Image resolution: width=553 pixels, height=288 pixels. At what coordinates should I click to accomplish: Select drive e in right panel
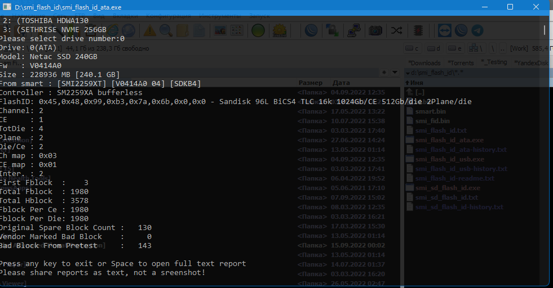(455, 48)
